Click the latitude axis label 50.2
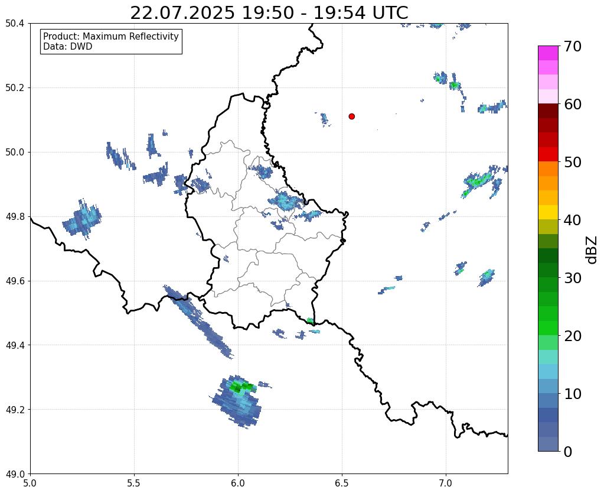 click(x=15, y=88)
